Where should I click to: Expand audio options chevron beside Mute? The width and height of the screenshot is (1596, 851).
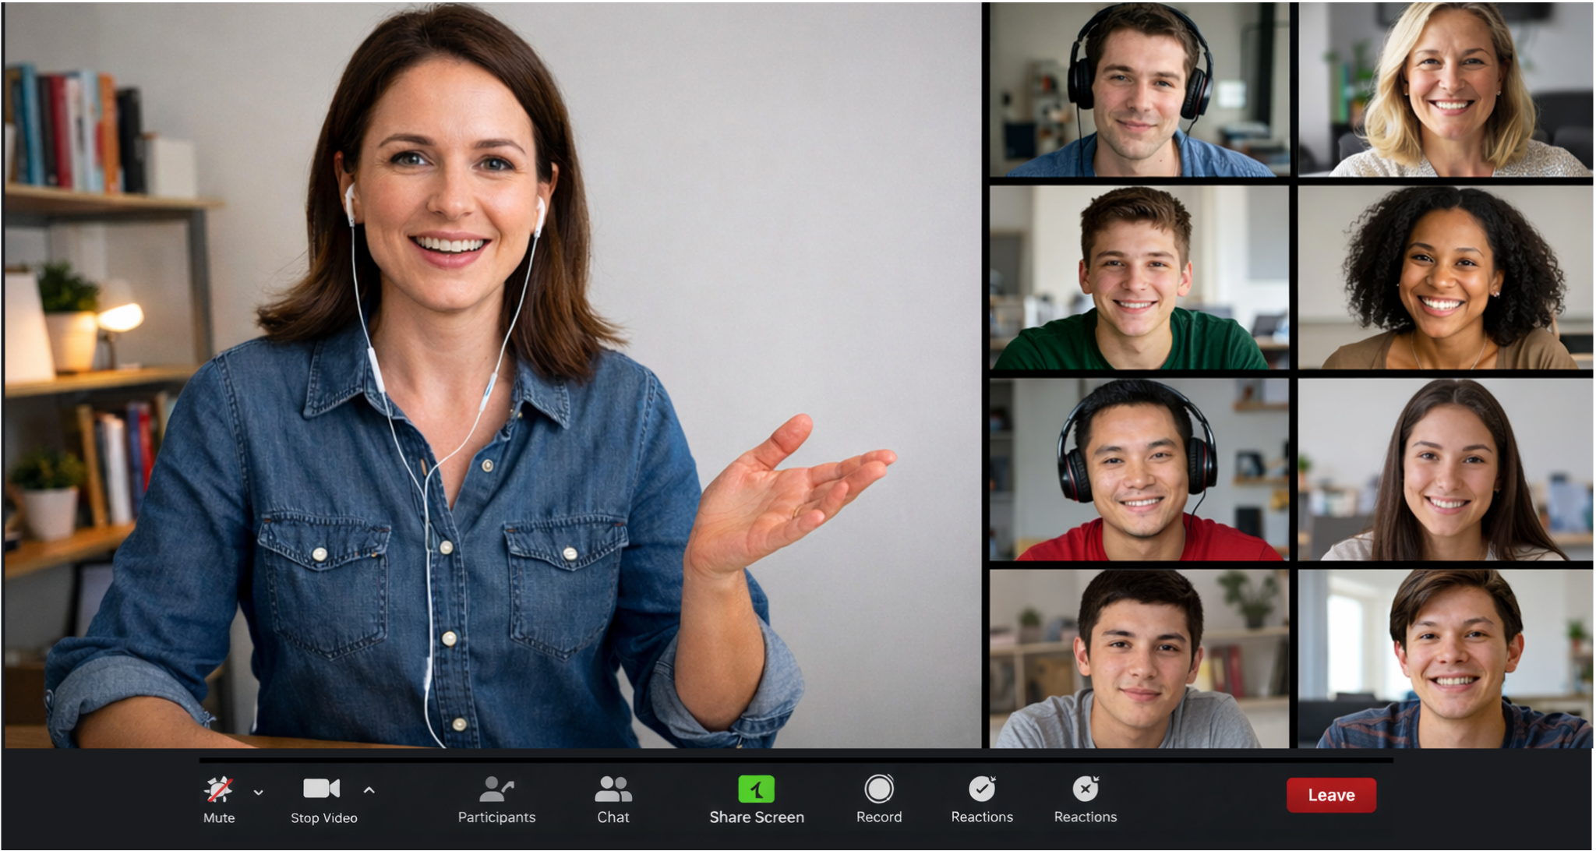[259, 793]
